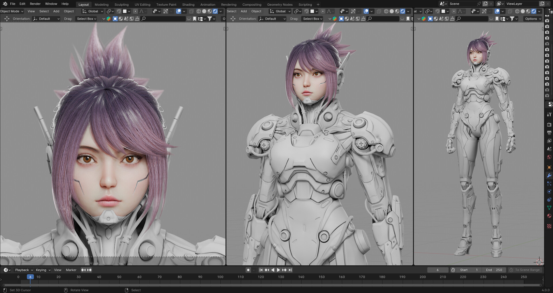Open the Physics properties tab
The height and width of the screenshot is (293, 553).
point(549,192)
